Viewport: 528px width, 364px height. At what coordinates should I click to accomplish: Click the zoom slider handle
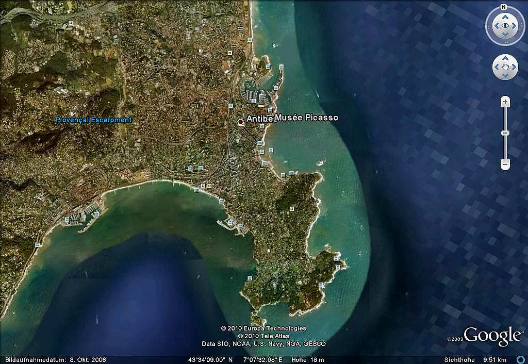click(x=505, y=133)
